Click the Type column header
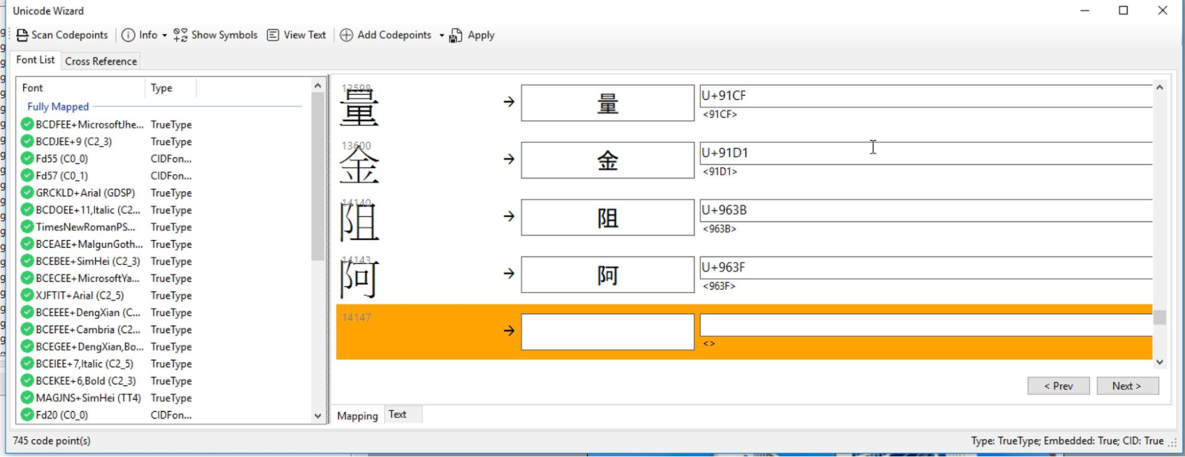1185x457 pixels. click(161, 88)
